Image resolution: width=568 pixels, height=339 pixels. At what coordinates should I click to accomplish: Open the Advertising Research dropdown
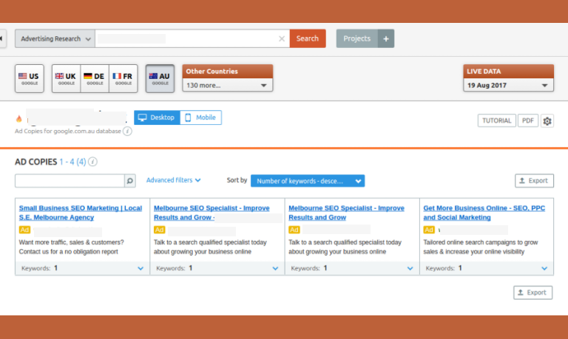[55, 39]
